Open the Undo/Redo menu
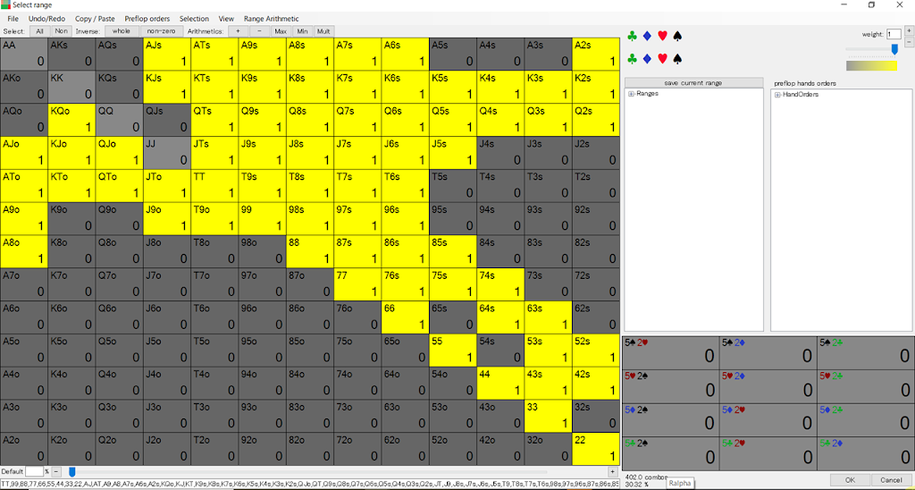The image size is (915, 490). point(46,19)
